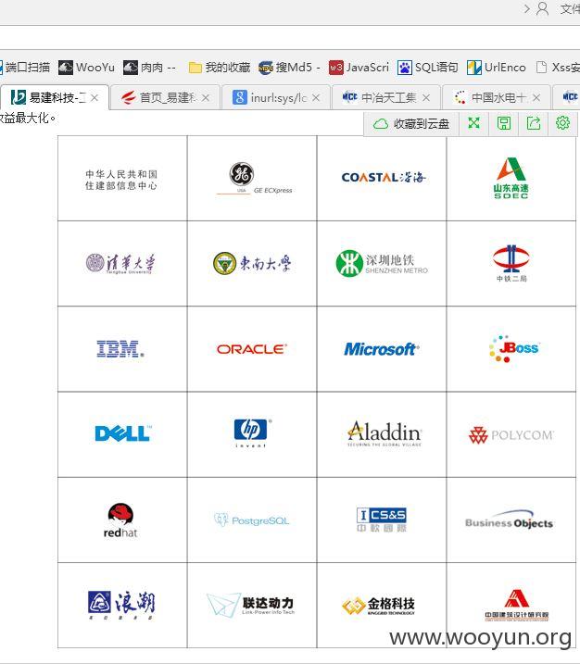580x664 pixels.
Task: Click the ORACLE logo
Action: point(252,349)
